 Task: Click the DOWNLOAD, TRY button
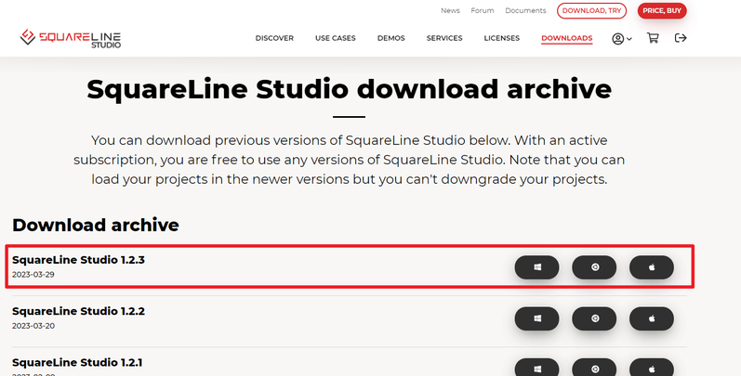[591, 11]
